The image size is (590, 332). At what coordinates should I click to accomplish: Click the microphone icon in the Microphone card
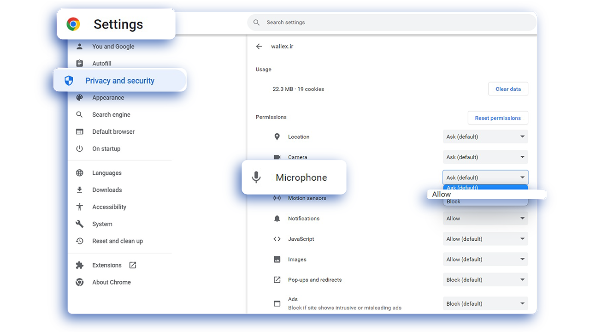pyautogui.click(x=256, y=178)
